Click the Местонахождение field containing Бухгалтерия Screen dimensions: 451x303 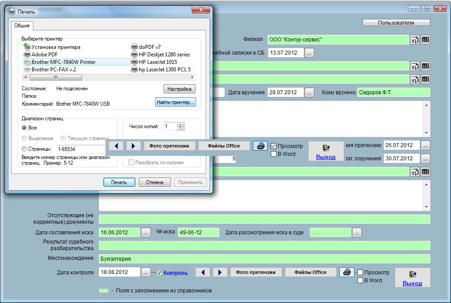coord(264,259)
